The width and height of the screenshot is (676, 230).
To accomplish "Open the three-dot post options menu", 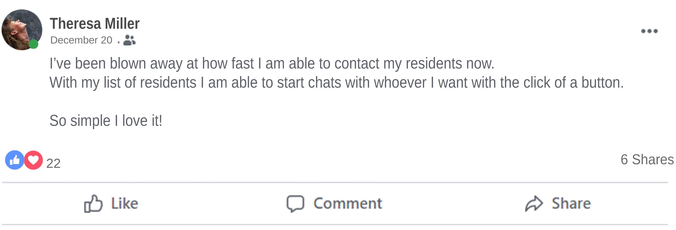I will coord(649,31).
